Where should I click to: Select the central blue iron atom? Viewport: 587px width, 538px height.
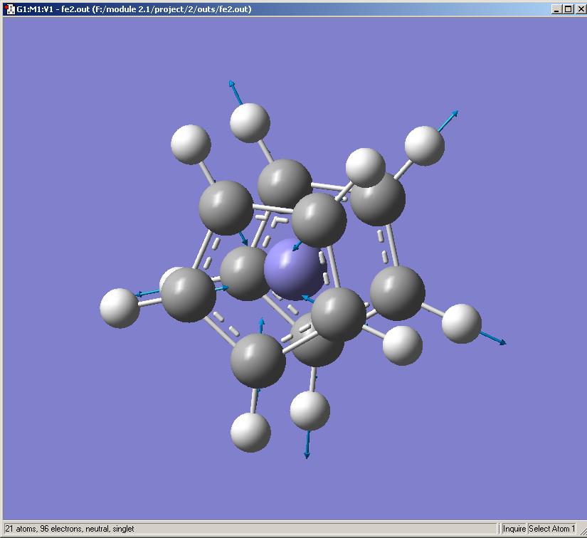tap(294, 270)
